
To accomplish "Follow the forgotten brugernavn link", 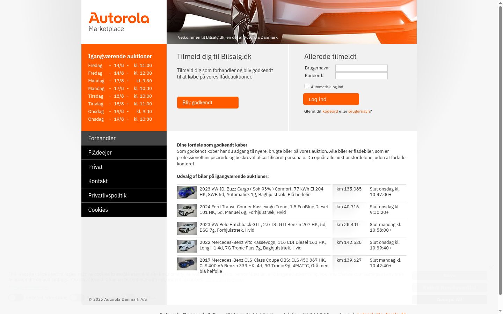I will click(x=359, y=111).
